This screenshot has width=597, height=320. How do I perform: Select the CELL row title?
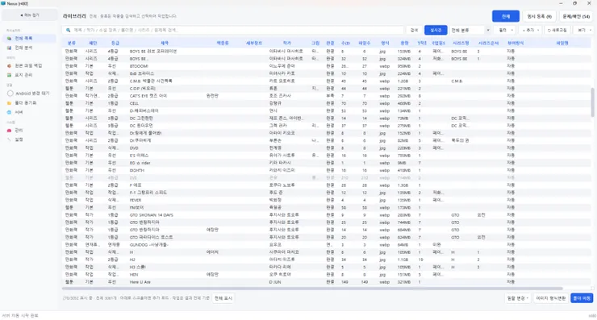coord(134,103)
